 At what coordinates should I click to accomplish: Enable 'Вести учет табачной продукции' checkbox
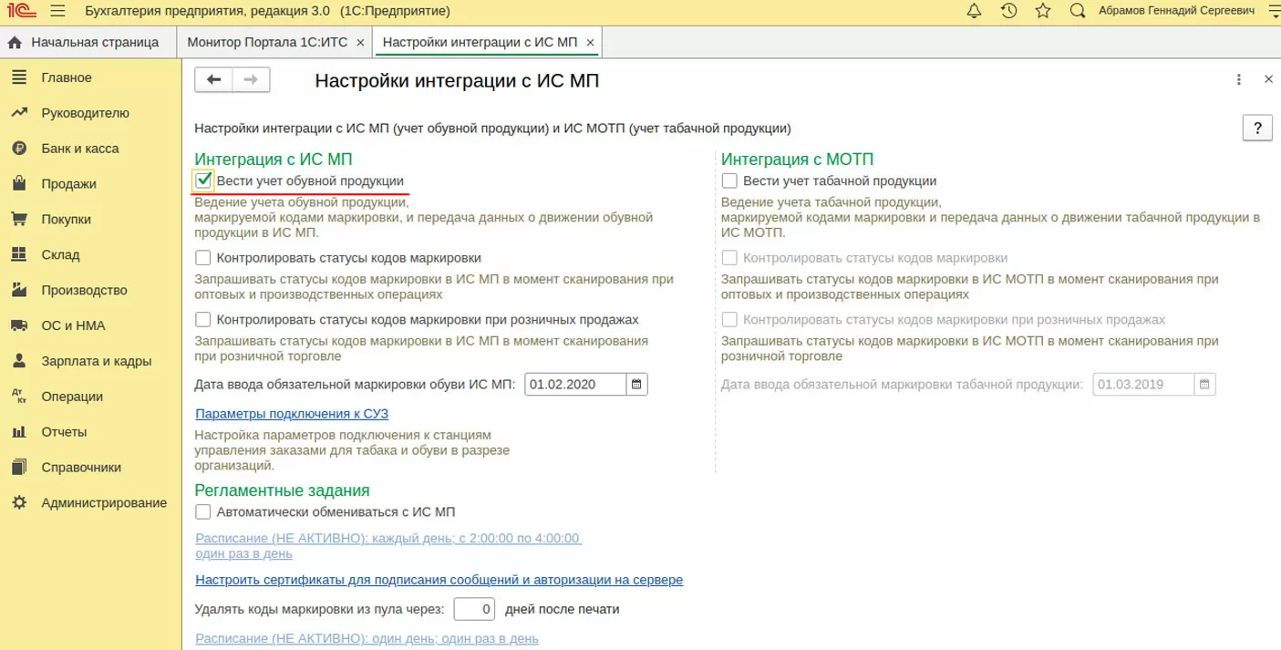(x=729, y=181)
